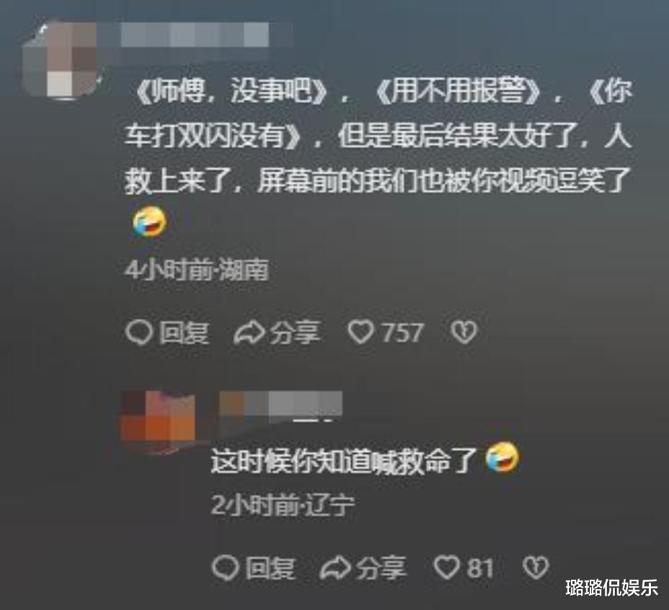
Task: Click the laughing emoji in the top comment
Action: tap(149, 222)
